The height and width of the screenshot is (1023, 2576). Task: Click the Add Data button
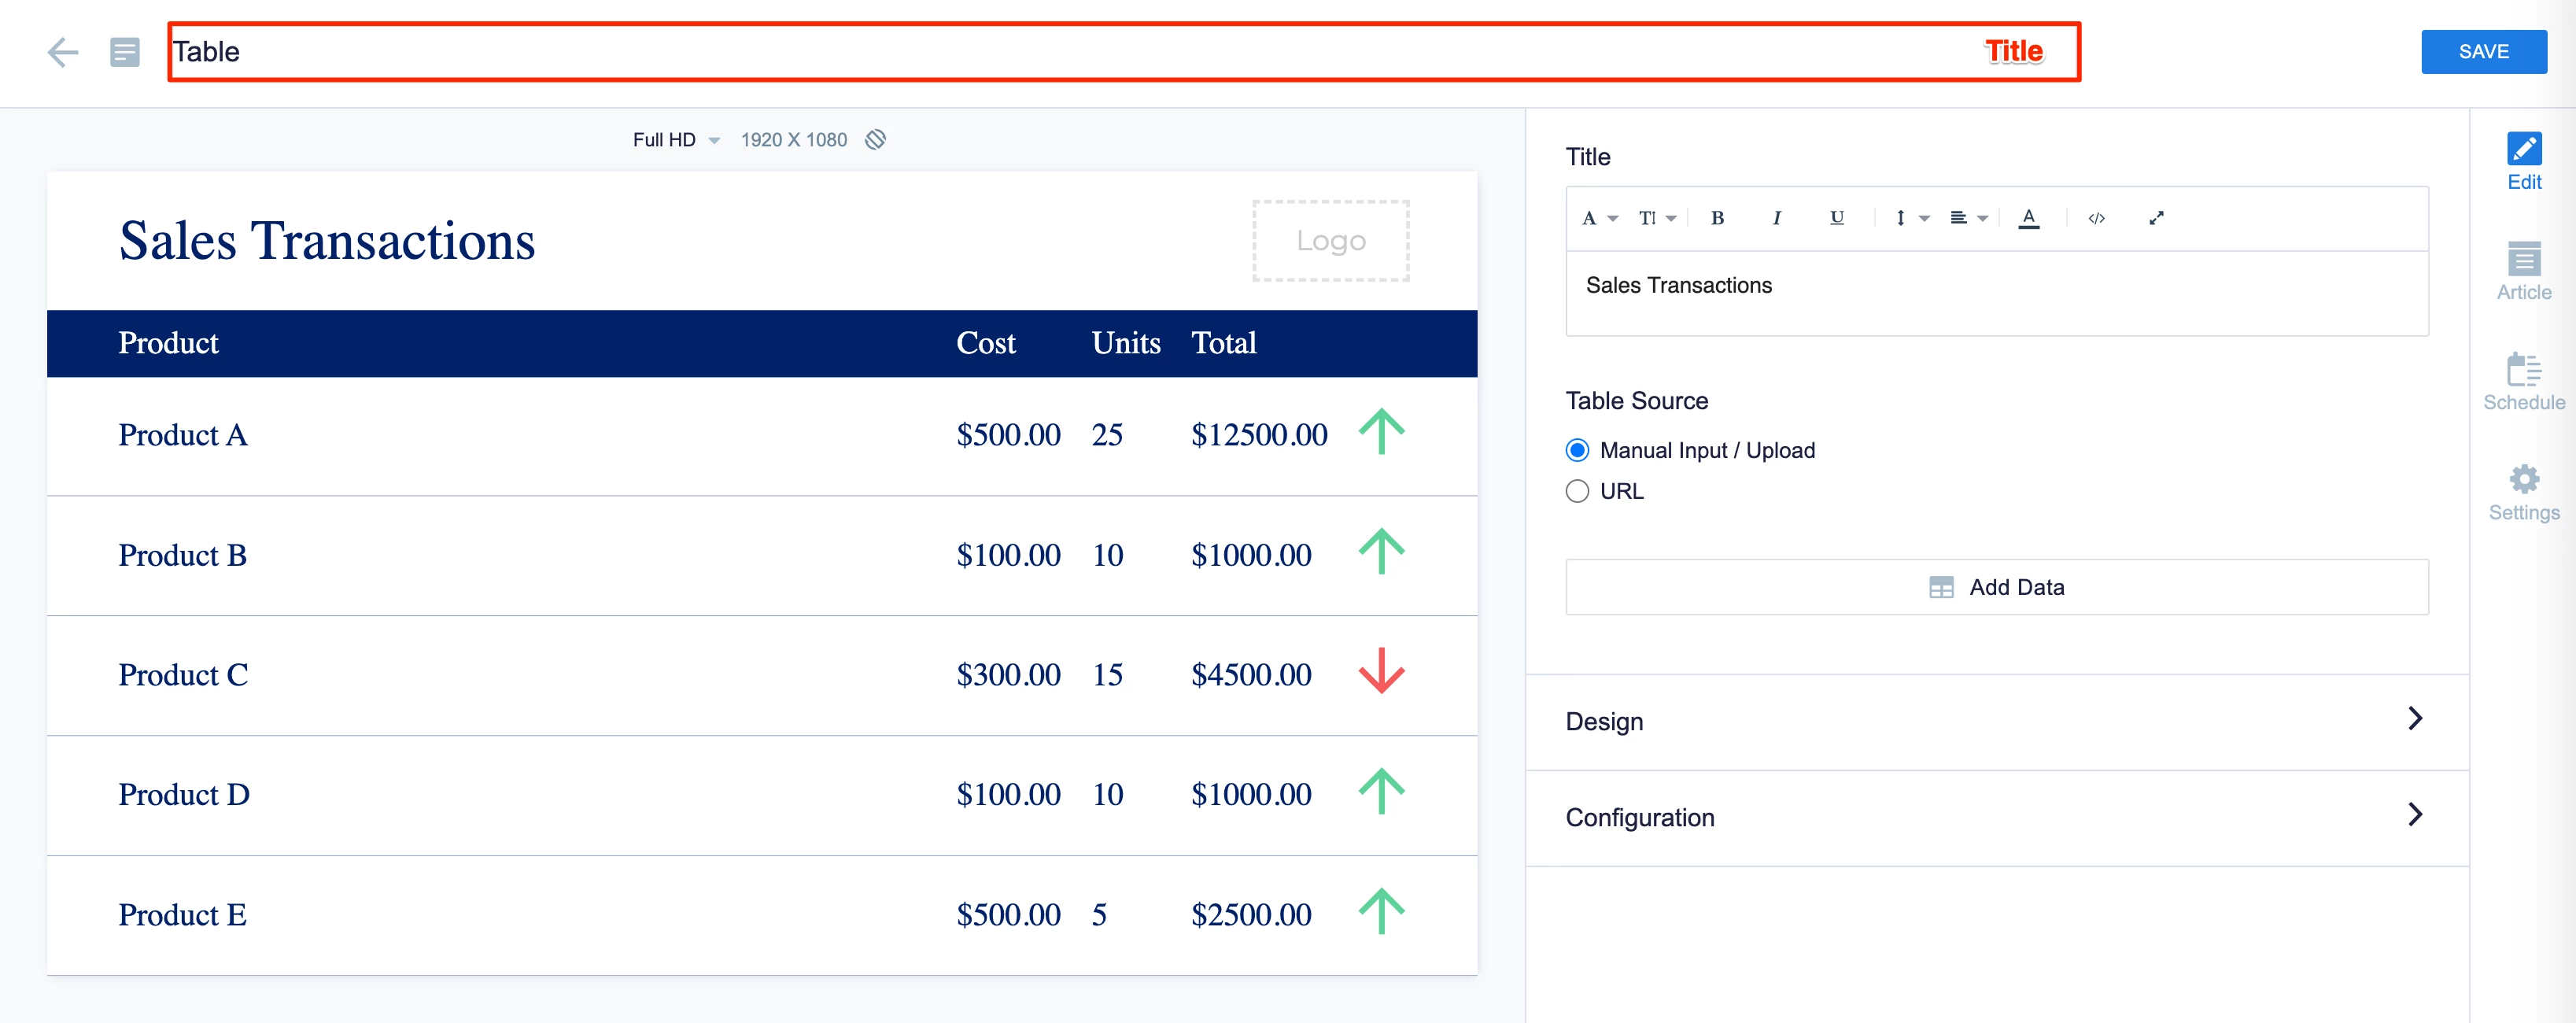pyautogui.click(x=1996, y=587)
